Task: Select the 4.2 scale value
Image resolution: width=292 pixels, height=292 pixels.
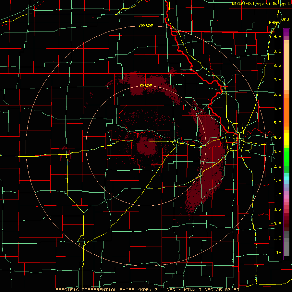Action: [277, 138]
